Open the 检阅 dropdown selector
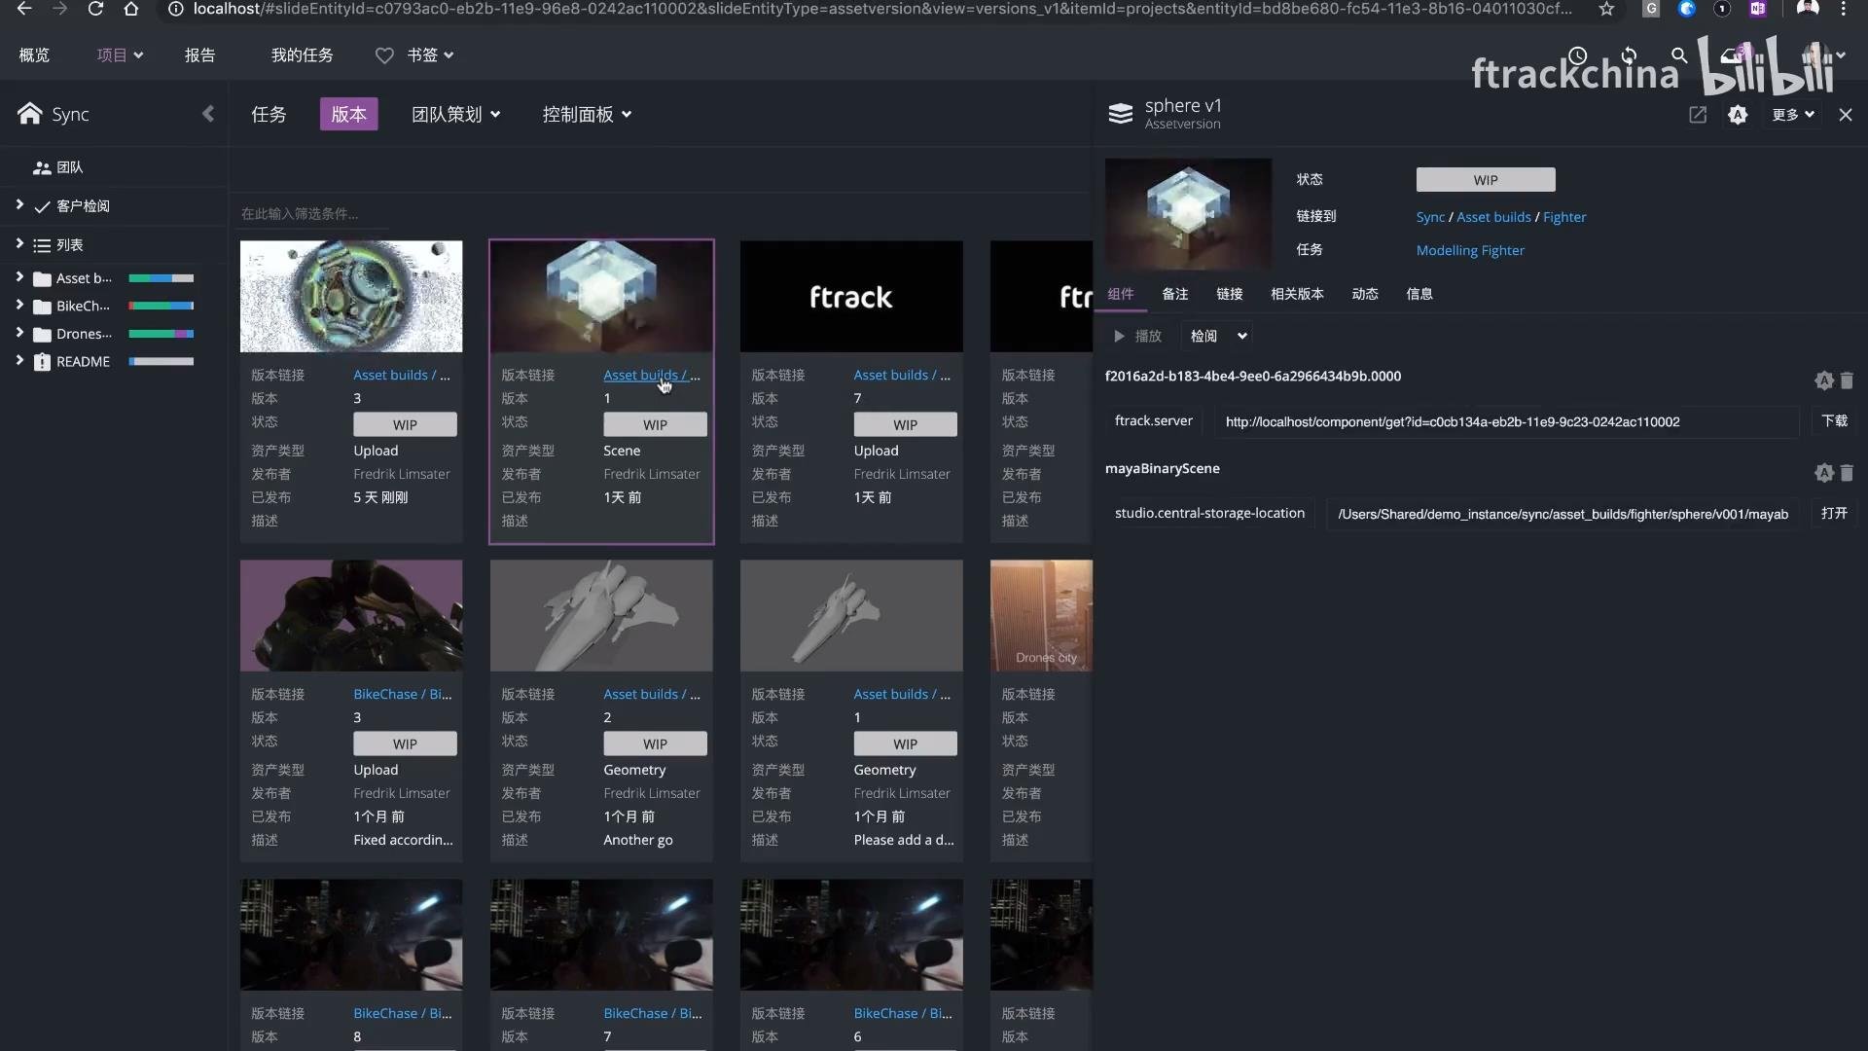 1217,336
